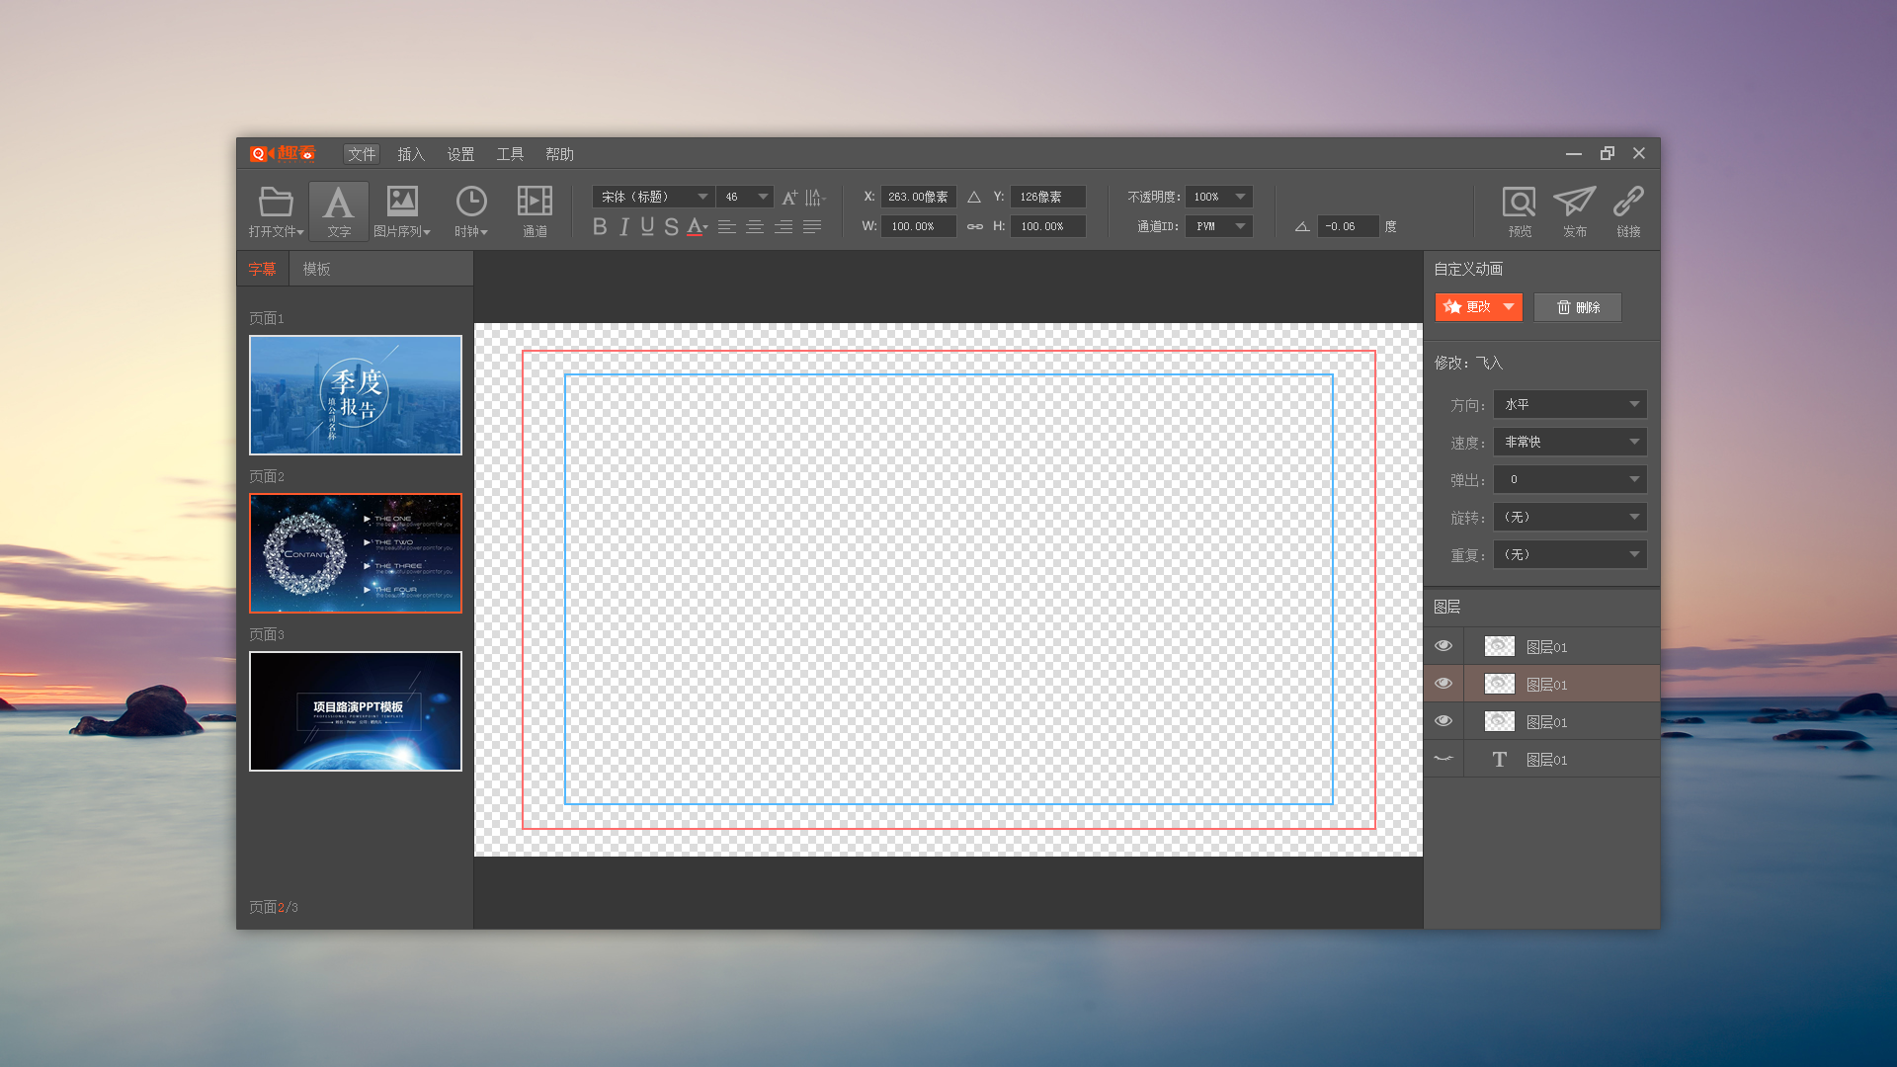
Task: Select the 页面2 contents thumbnail
Action: pos(356,553)
